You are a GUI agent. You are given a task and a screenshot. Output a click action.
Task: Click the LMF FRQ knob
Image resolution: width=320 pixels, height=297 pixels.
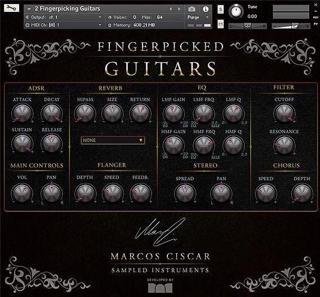[x=204, y=113]
